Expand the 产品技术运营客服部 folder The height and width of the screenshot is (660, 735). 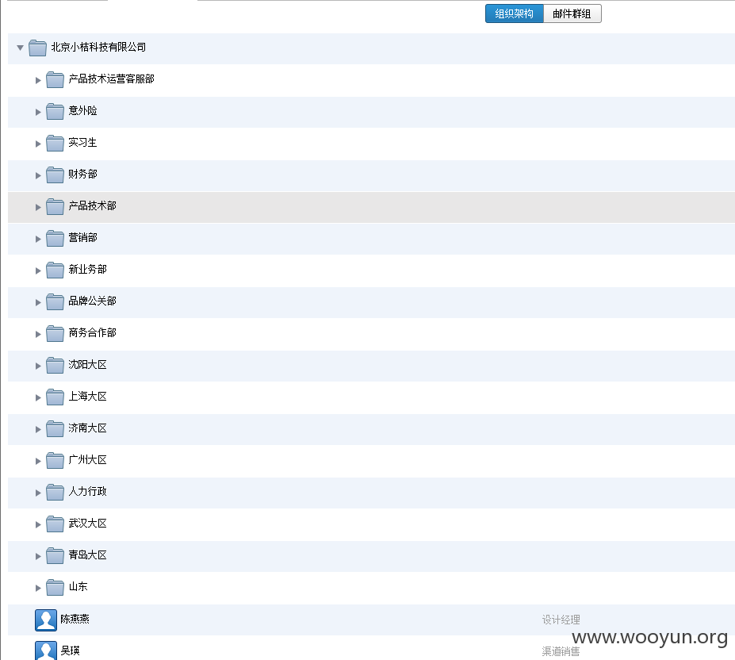(38, 80)
